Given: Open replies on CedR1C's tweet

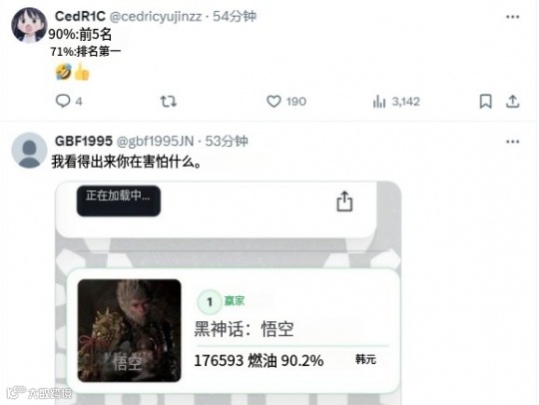Looking at the screenshot, I should tap(69, 102).
